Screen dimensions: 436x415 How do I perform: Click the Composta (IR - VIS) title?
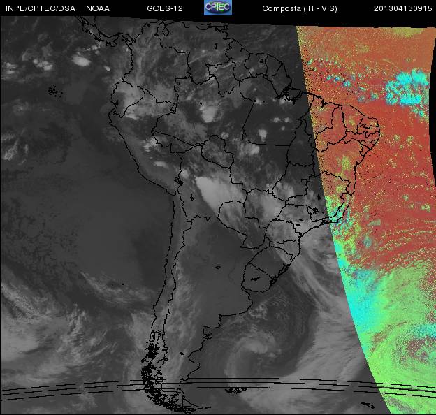(x=300, y=9)
